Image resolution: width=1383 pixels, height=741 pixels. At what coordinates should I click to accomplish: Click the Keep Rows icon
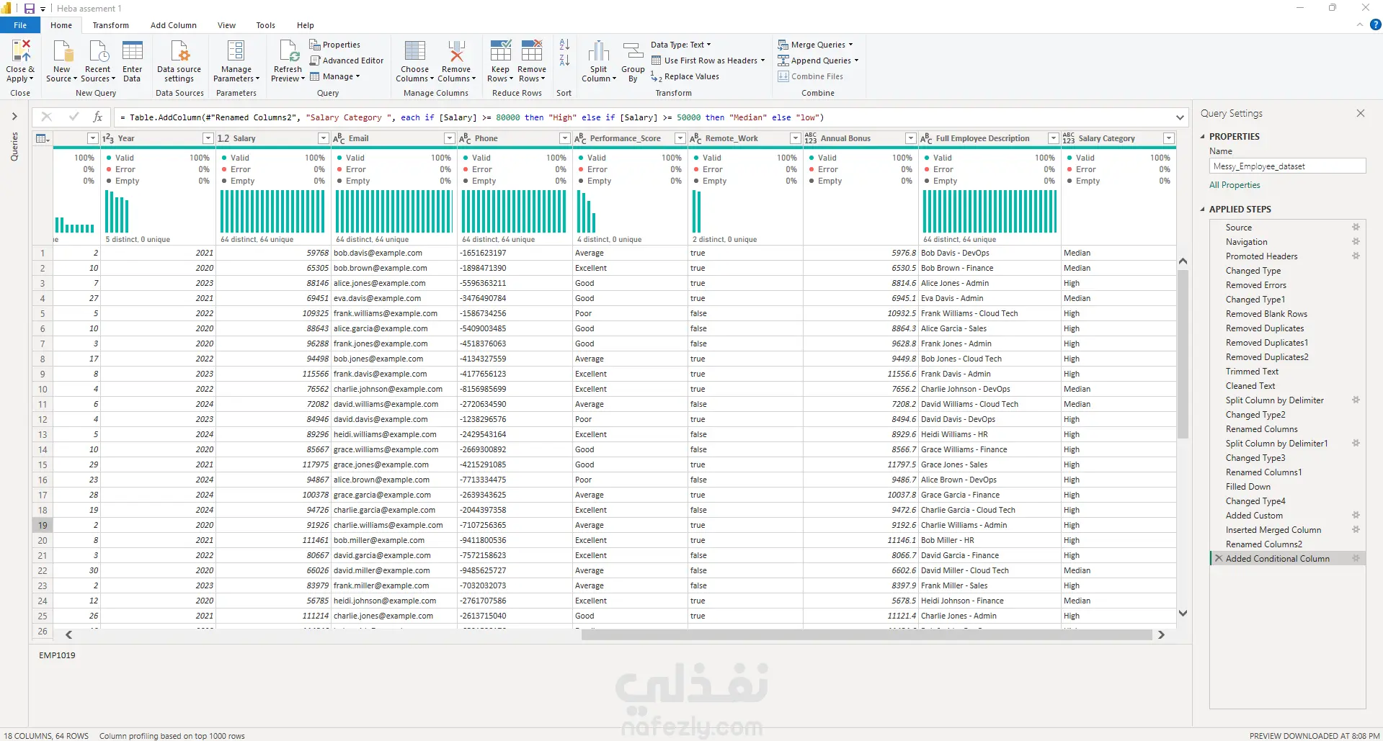pos(501,51)
